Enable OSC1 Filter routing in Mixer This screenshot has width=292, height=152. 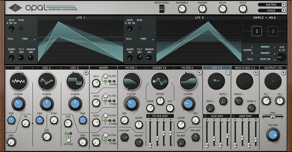pos(105,76)
